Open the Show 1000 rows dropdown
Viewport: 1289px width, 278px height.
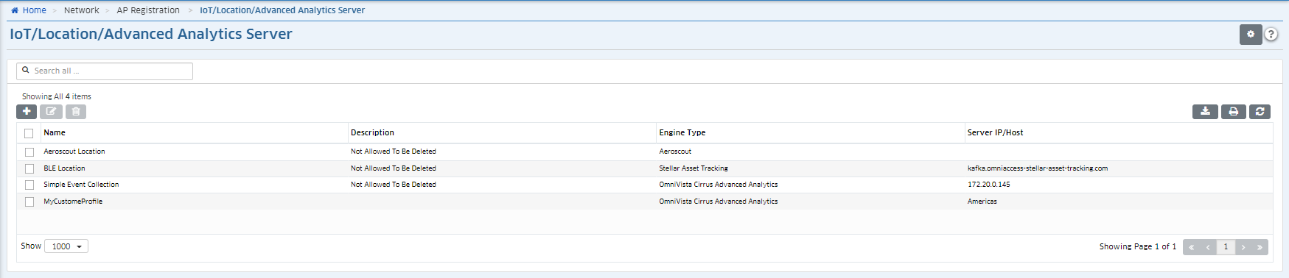click(66, 246)
